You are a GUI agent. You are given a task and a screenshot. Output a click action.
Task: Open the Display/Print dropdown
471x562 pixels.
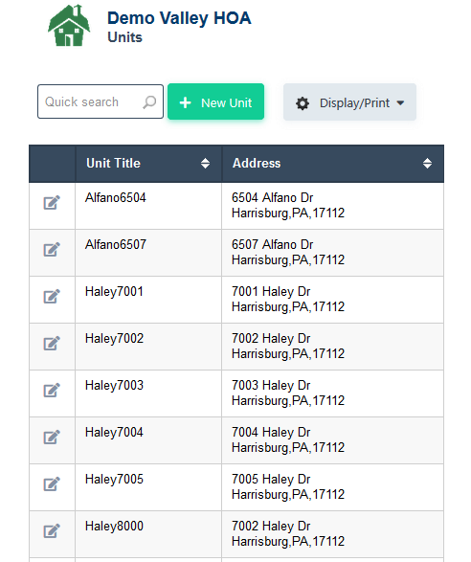(x=349, y=102)
